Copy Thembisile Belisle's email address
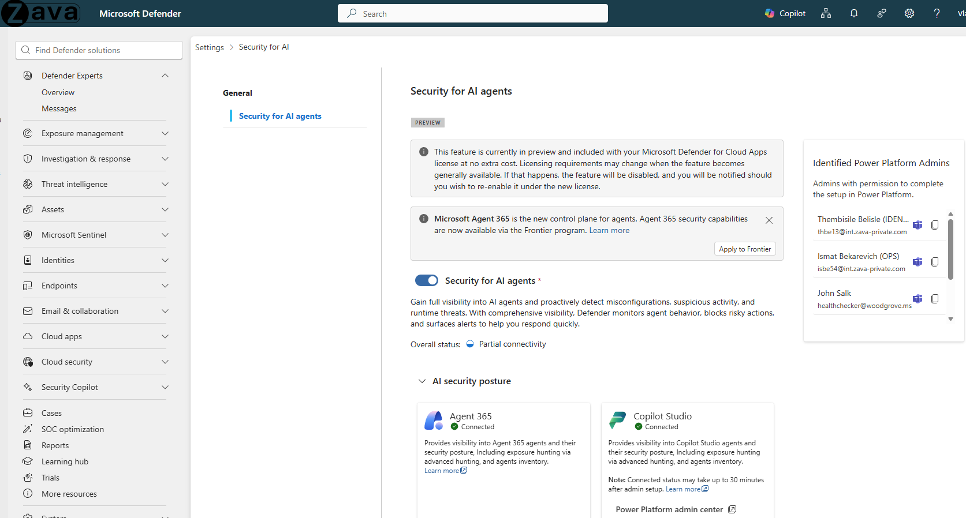 [935, 225]
